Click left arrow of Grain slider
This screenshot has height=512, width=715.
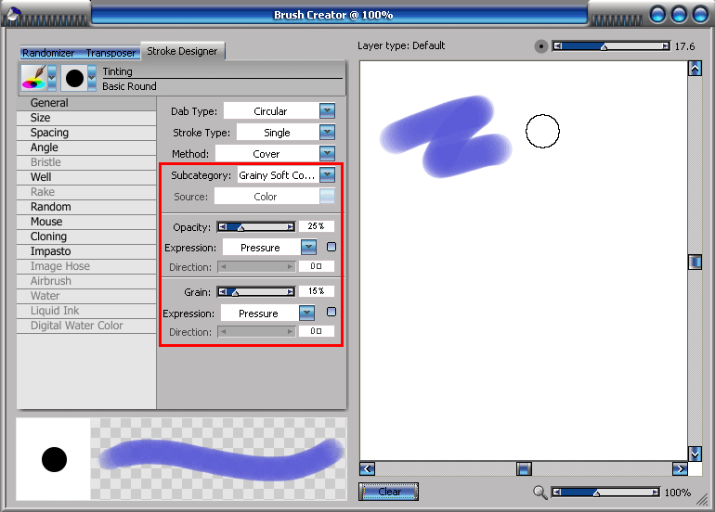(222, 291)
